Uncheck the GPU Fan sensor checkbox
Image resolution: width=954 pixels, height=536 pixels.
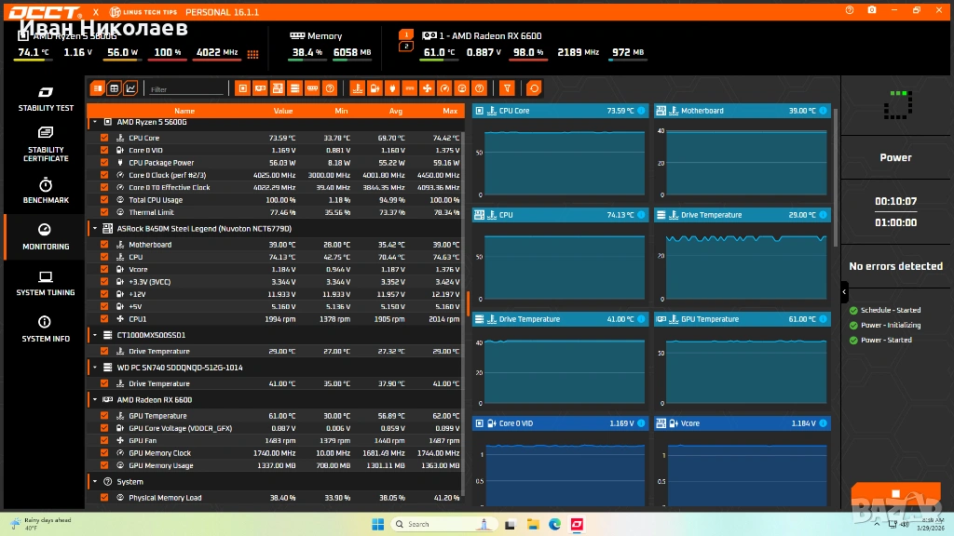pos(104,441)
